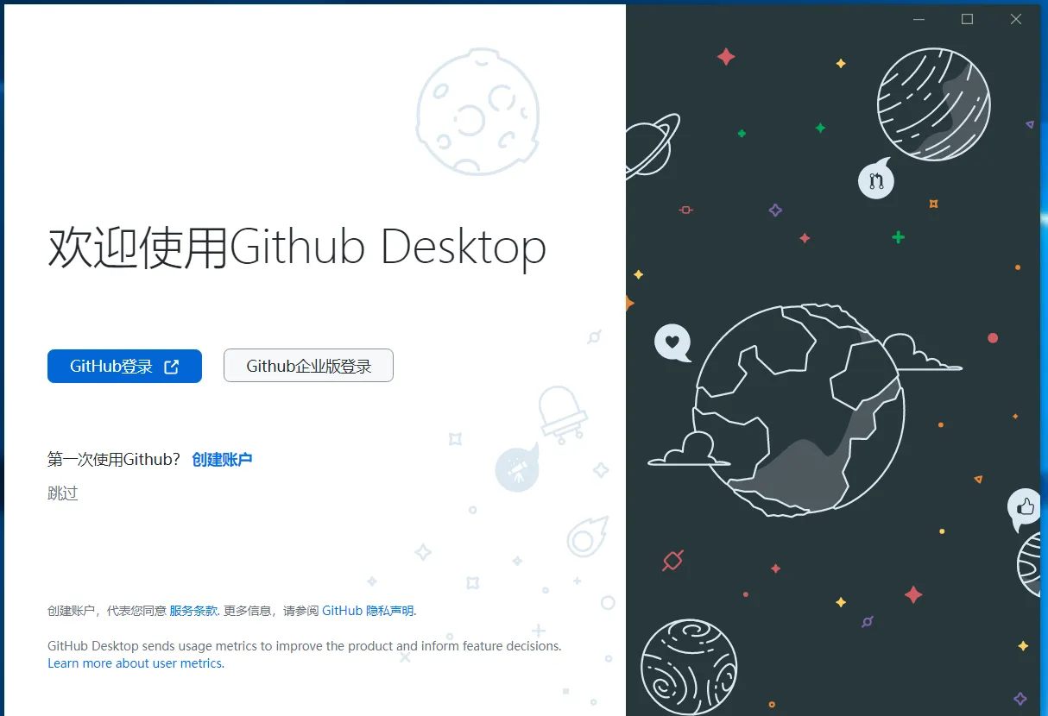
Task: Click the 第一次使用Github? text
Action: click(x=114, y=460)
